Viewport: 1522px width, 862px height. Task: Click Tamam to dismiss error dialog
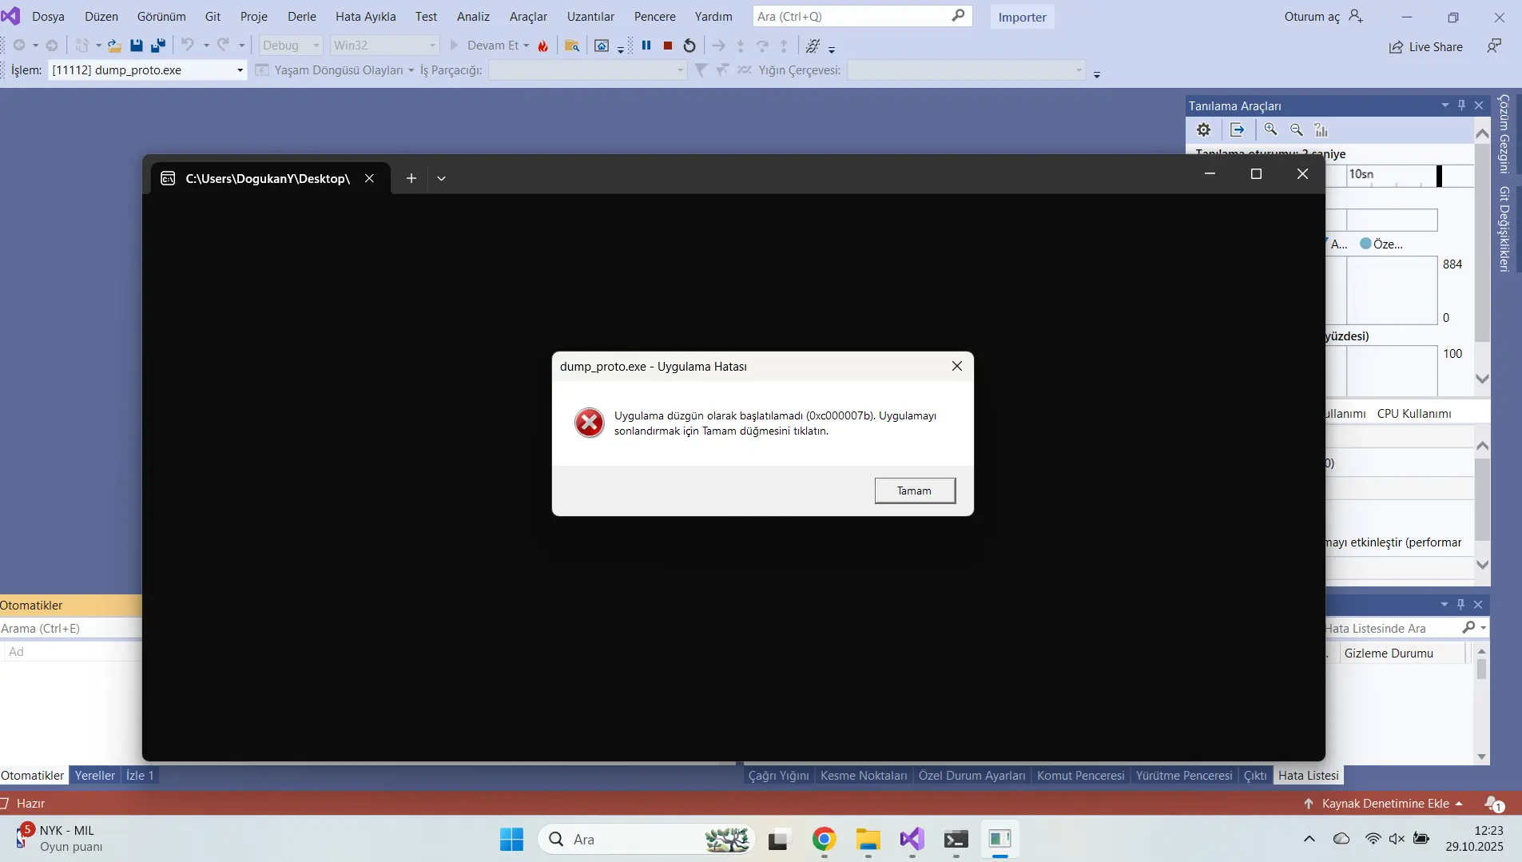[x=914, y=491]
